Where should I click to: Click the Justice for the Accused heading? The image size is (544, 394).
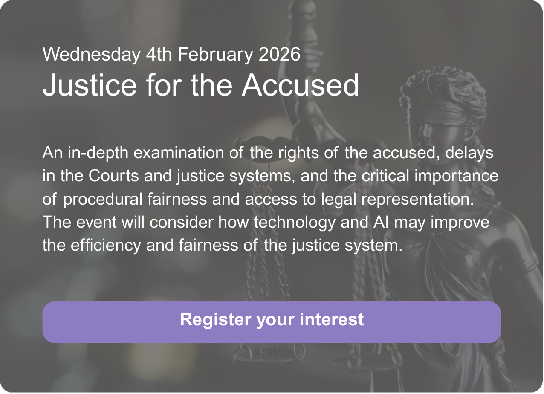200,84
